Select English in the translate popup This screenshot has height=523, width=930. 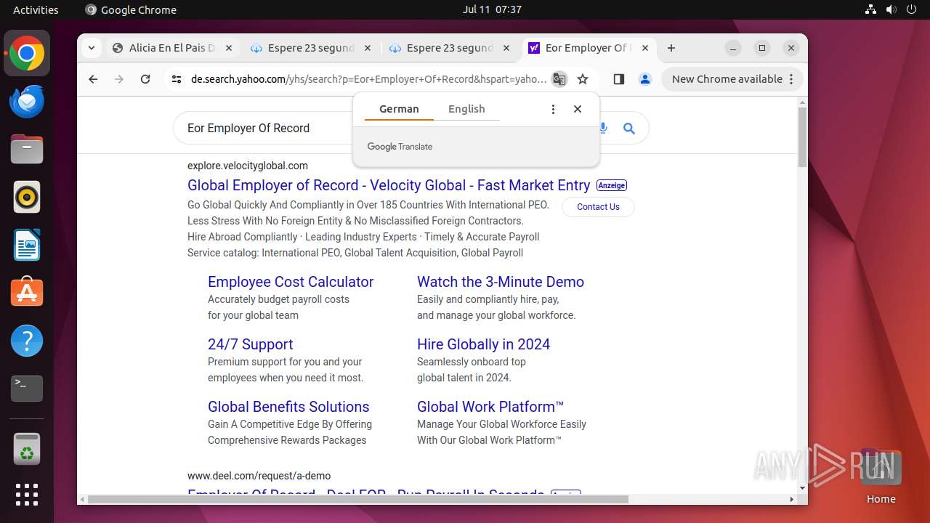[466, 109]
